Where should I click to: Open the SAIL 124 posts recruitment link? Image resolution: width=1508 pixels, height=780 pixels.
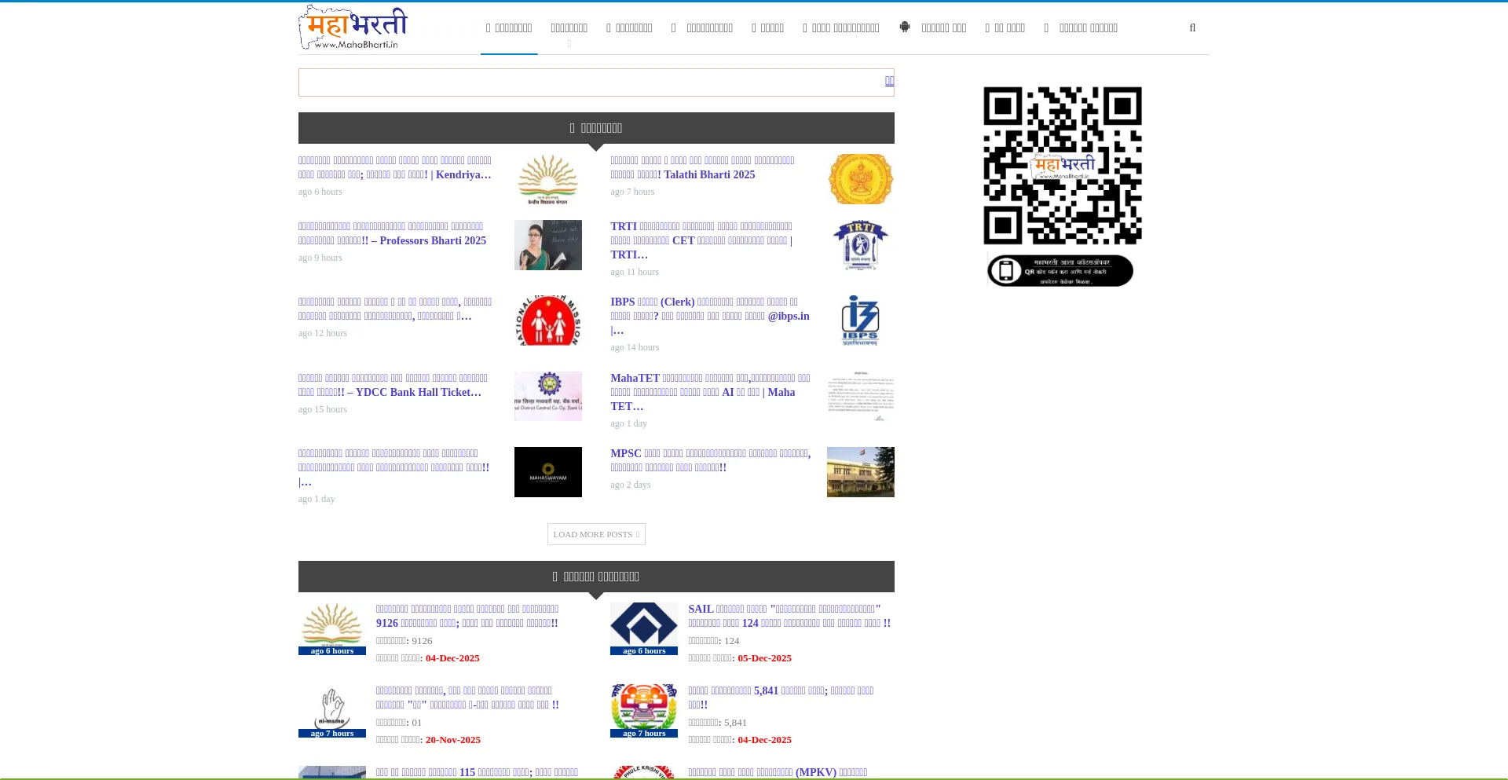(789, 616)
